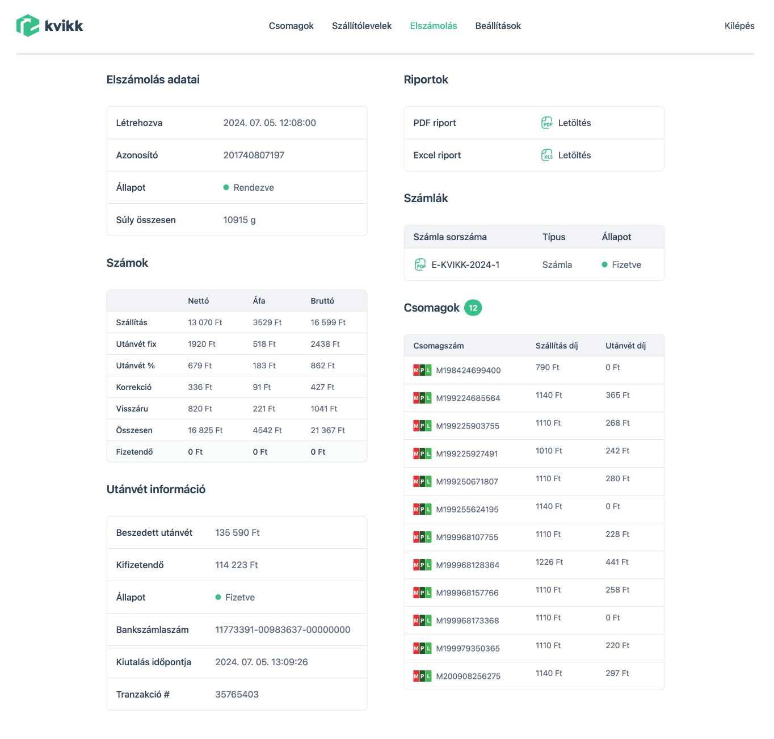The image size is (774, 739).
Task: Log out using Kilépés
Action: point(739,26)
